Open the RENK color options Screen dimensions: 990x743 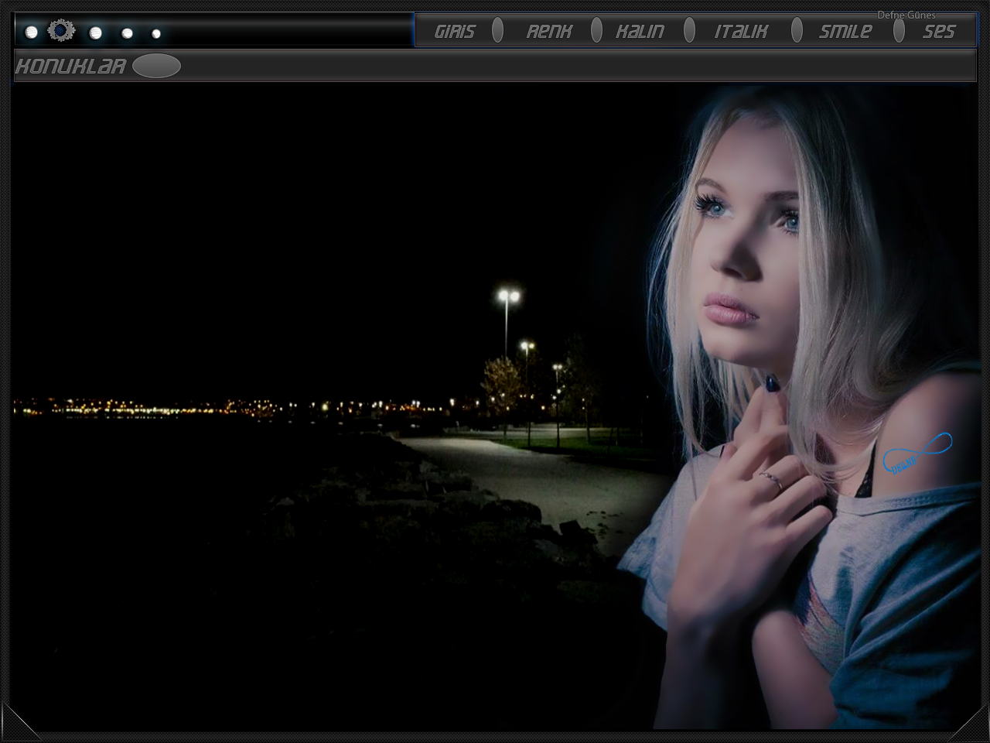tap(549, 31)
